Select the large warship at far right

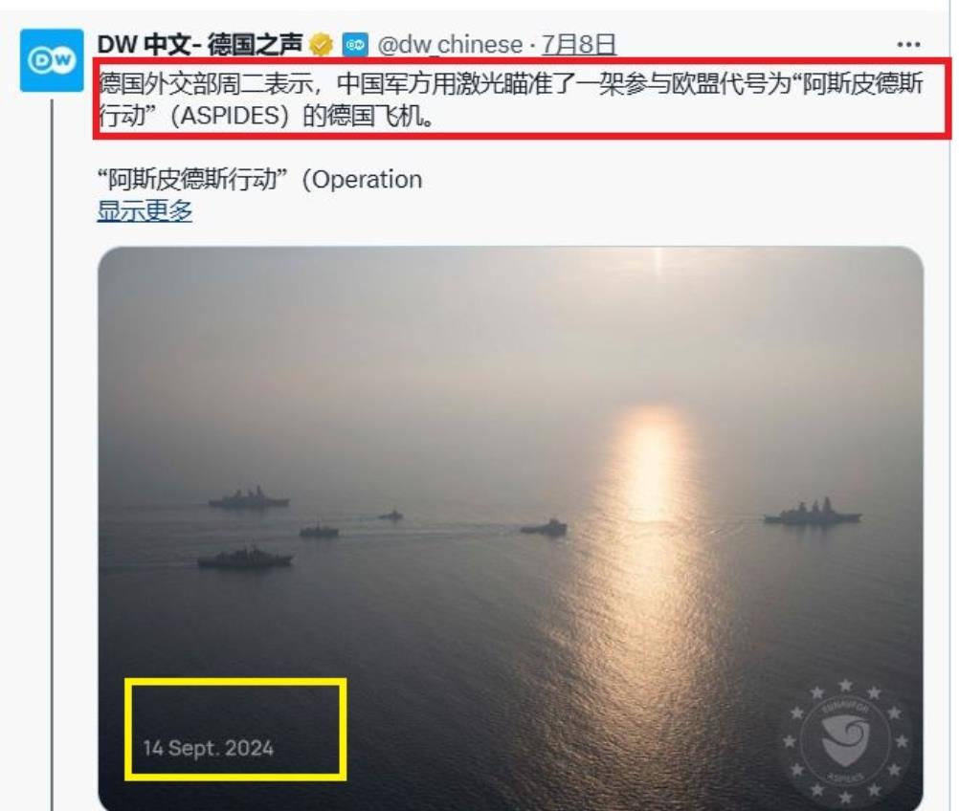click(813, 513)
